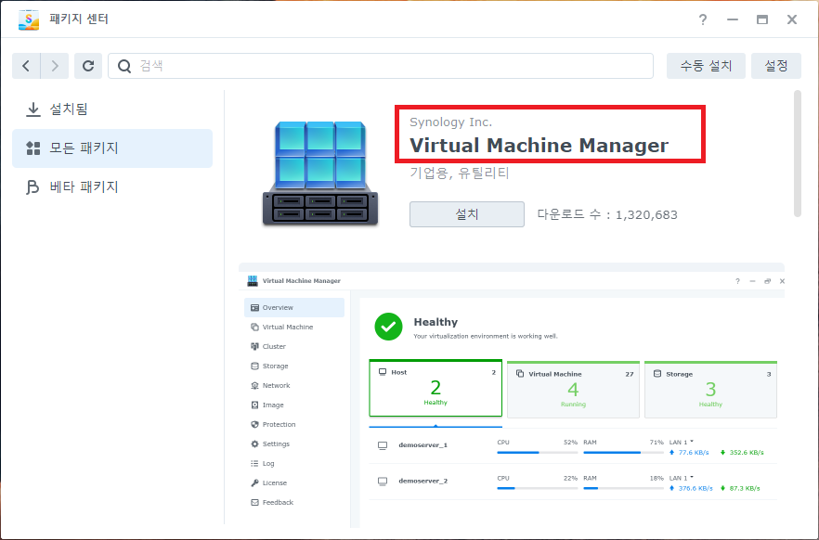819x540 pixels.
Task: Click the 기업용, 유틸리티 category text
Action: point(459,174)
